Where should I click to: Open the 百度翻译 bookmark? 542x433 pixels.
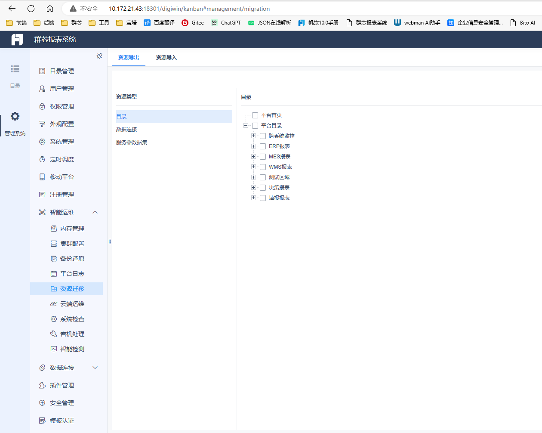point(159,23)
